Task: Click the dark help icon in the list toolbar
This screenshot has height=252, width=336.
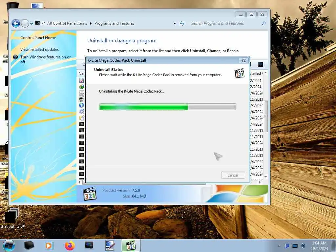Action: 260,64
